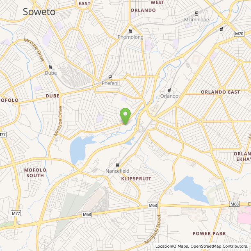
Task: Click the M70 road shield
Action: tap(240, 34)
